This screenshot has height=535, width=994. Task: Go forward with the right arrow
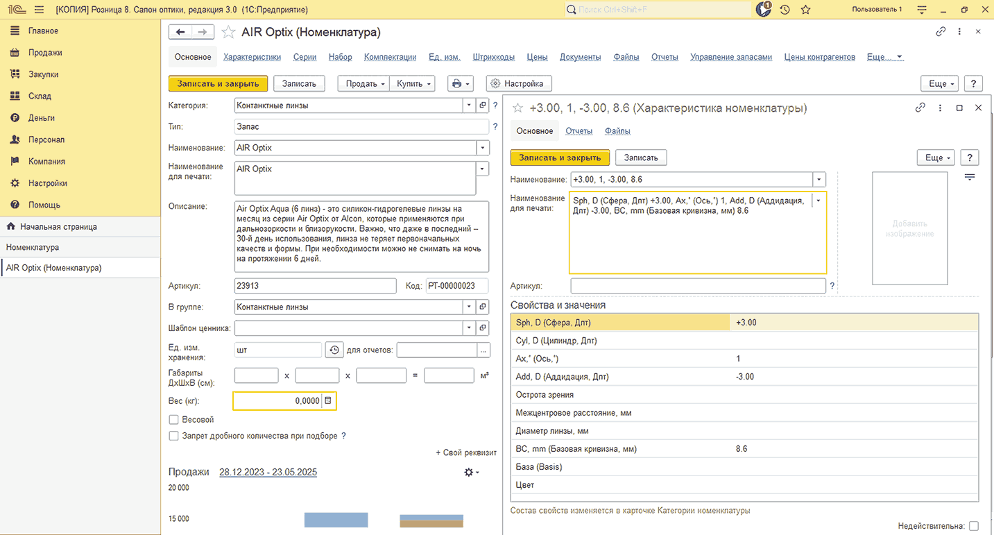coord(202,32)
